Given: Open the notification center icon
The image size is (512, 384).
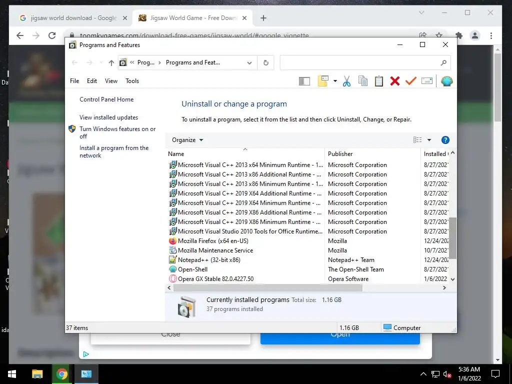Looking at the screenshot, I should [x=495, y=374].
